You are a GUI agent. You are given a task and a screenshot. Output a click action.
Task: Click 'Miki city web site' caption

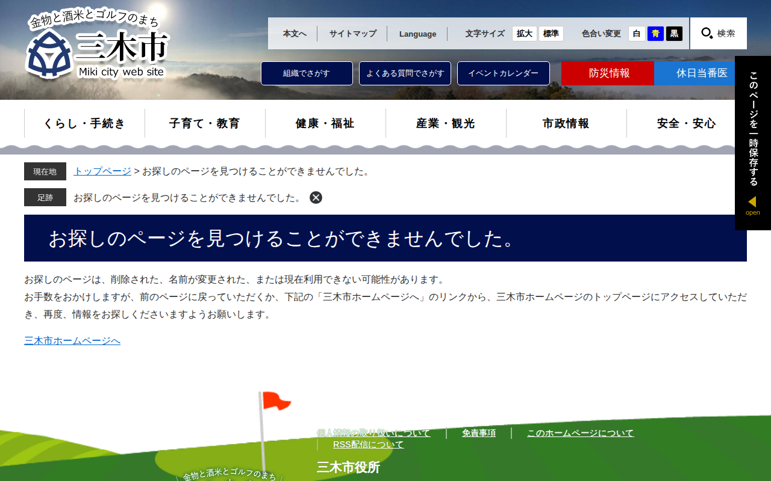point(121,72)
